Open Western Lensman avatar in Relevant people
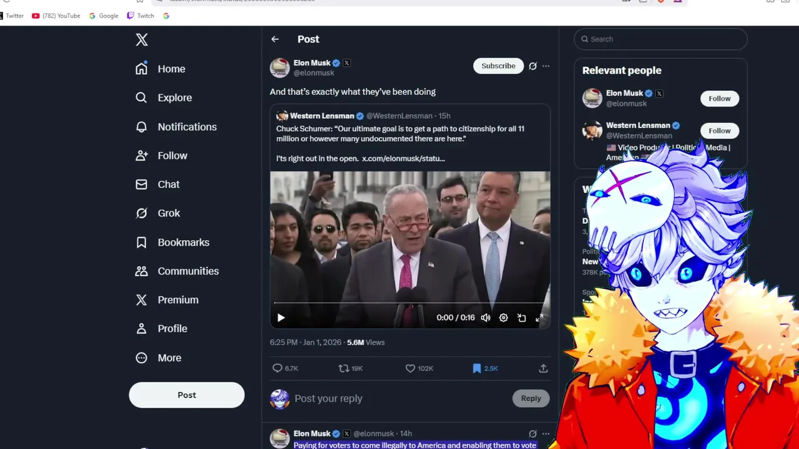 [x=592, y=130]
